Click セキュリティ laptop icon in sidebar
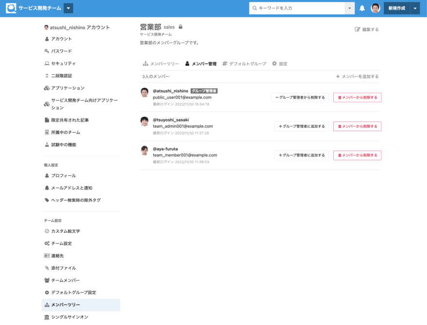The width and height of the screenshot is (427, 325). click(47, 64)
